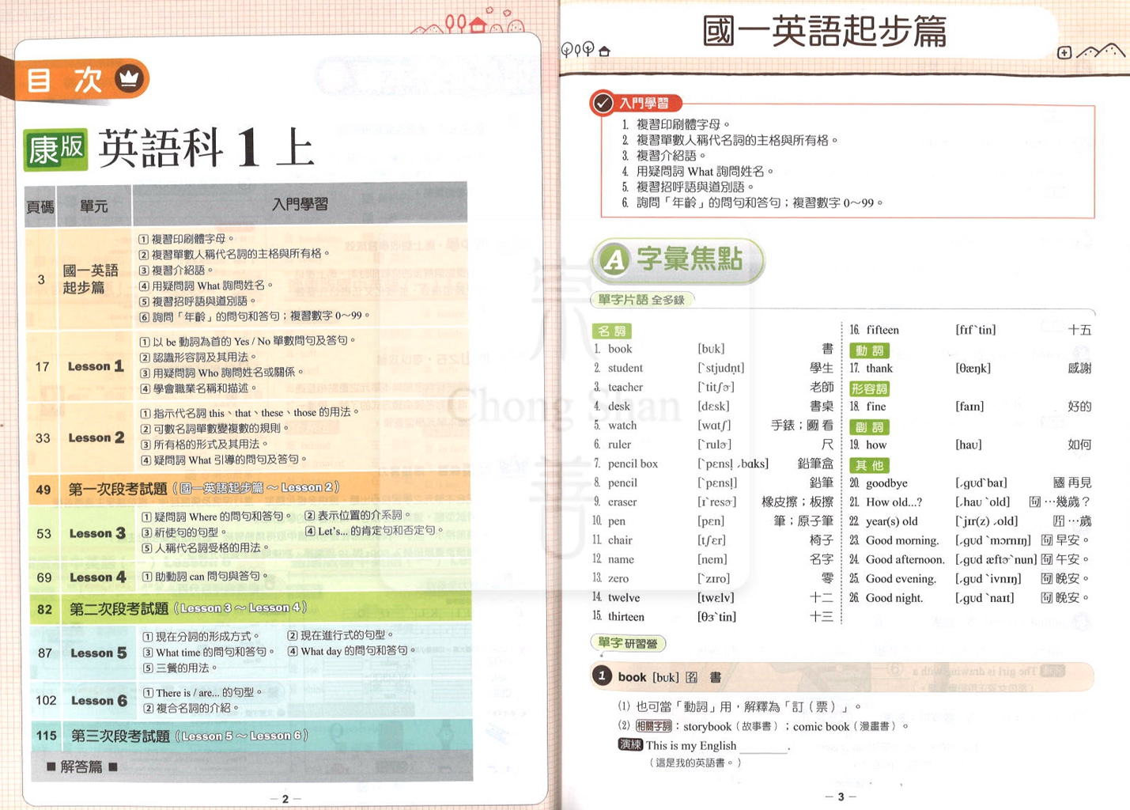Click the 國一英語起步篇 heading on the right page

[x=825, y=32]
